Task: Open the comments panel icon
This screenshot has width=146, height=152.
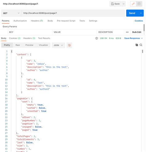Action: 139,4
